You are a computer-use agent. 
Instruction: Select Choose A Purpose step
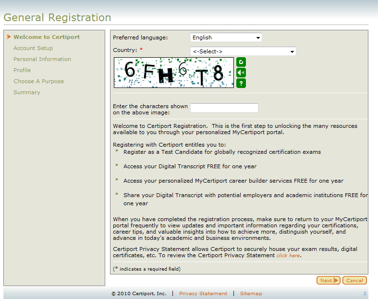pyautogui.click(x=38, y=81)
